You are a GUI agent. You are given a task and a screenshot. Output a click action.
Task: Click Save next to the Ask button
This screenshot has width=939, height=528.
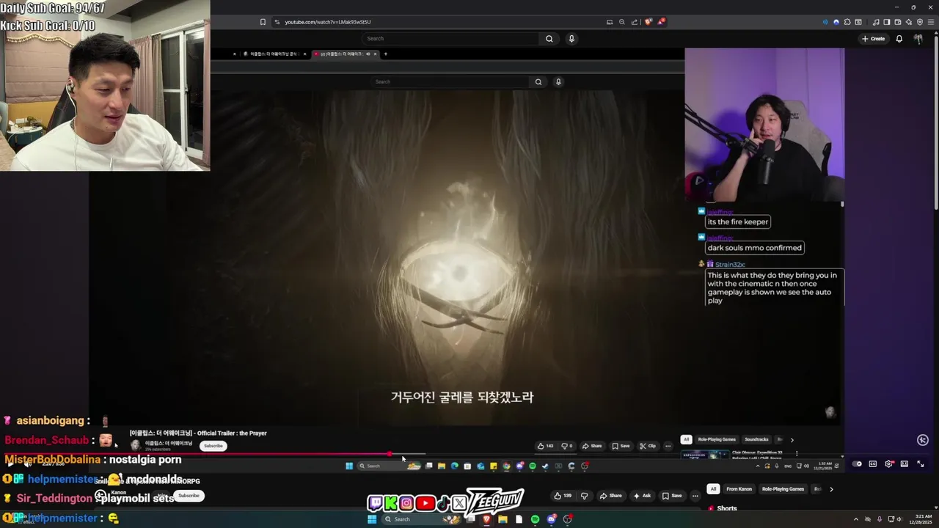coord(672,496)
